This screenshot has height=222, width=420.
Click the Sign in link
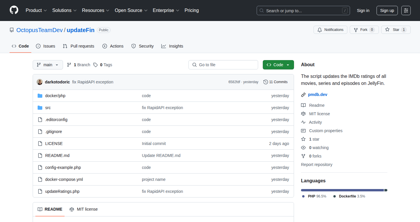363,11
